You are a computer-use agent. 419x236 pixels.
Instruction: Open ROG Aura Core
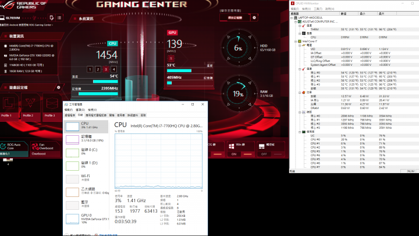(x=14, y=149)
